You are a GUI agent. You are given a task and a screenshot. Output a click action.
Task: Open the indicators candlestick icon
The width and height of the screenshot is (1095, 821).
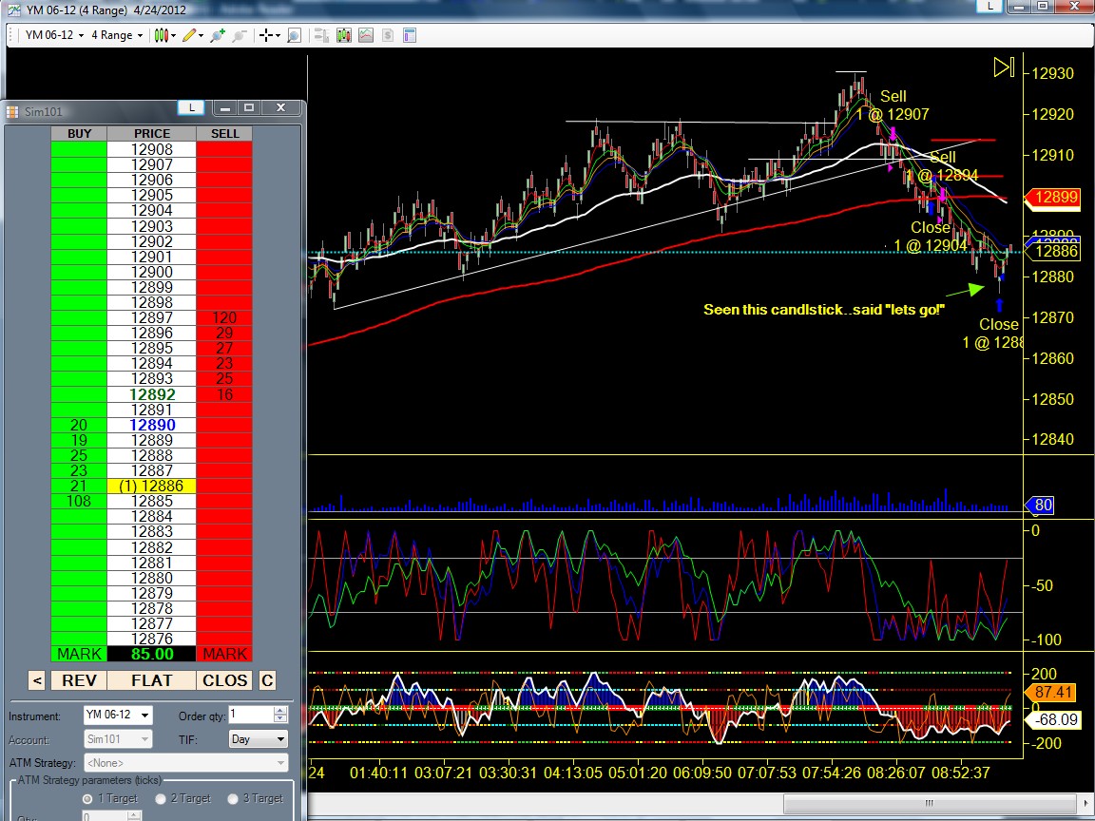[x=343, y=35]
